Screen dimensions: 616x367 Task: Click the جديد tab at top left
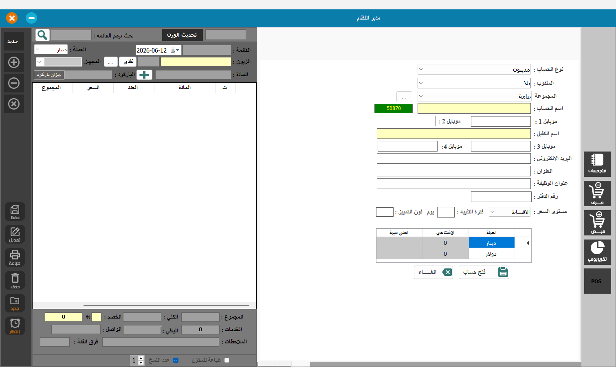(x=13, y=42)
